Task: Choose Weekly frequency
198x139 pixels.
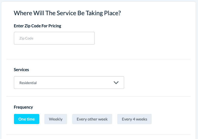Action: coord(56,119)
